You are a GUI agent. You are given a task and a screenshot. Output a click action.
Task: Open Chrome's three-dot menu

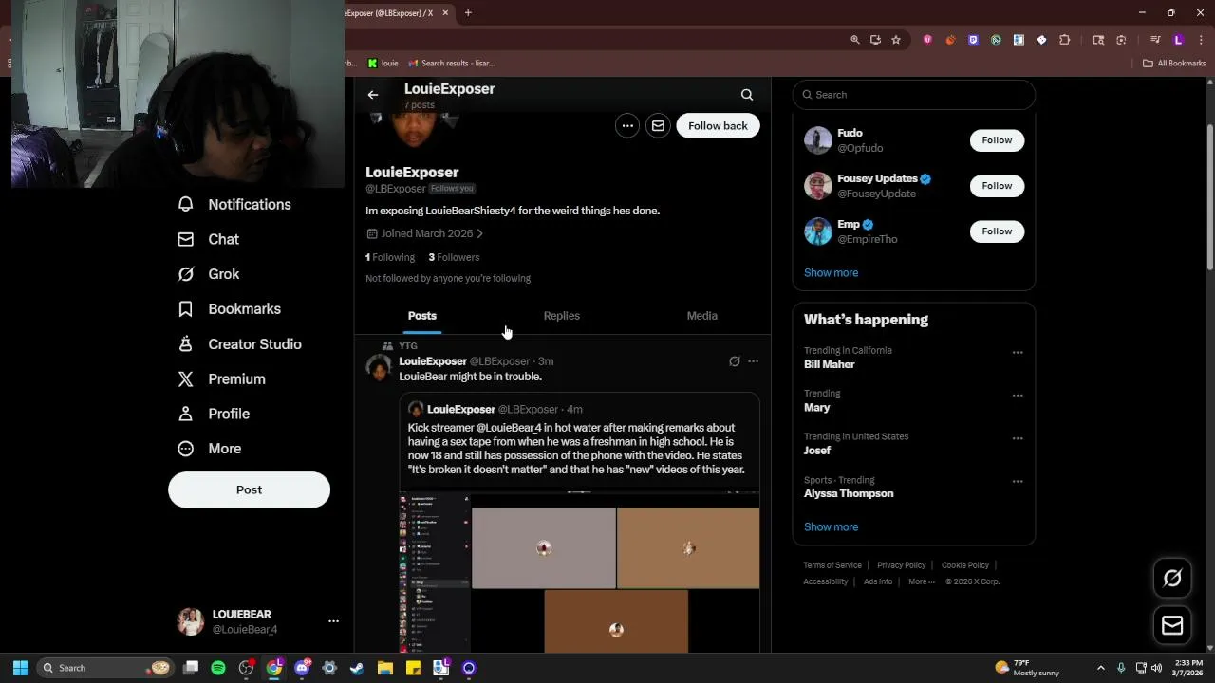(x=1201, y=40)
